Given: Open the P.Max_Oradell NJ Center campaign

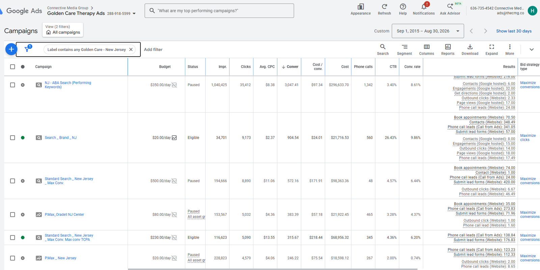Looking at the screenshot, I should click(x=64, y=214).
